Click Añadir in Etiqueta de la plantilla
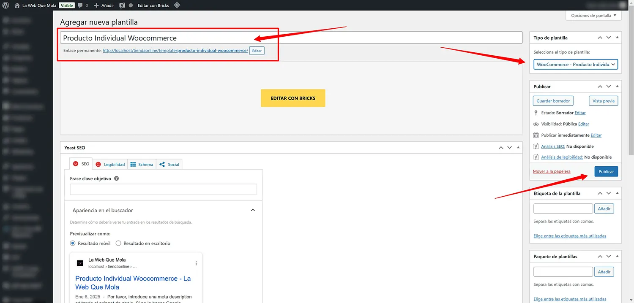Viewport: 634px width, 303px height. (x=604, y=208)
